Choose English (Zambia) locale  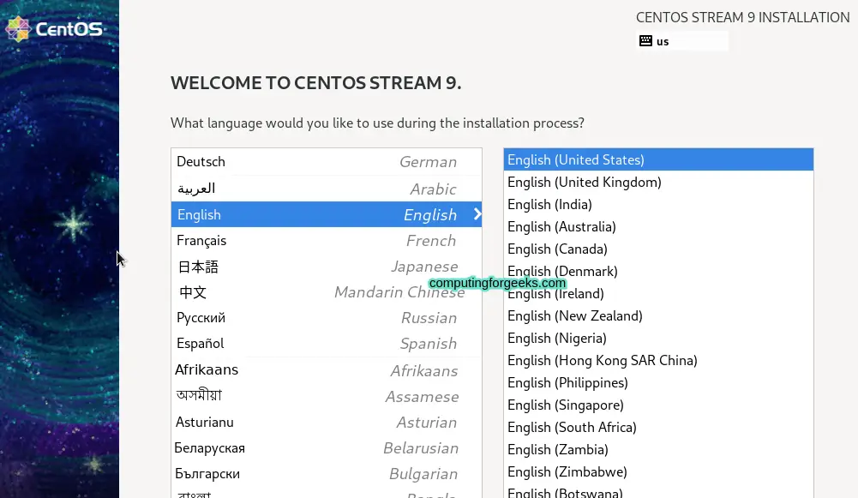coord(658,450)
